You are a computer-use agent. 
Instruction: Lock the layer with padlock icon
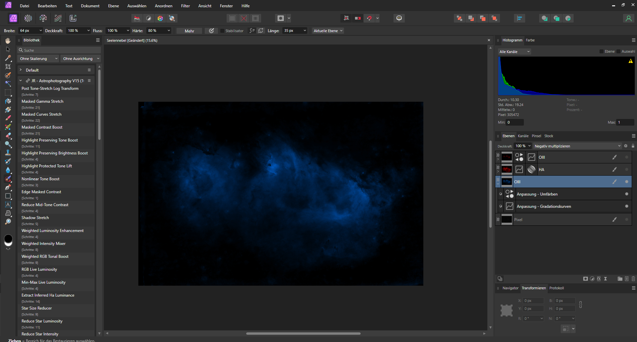pos(633,146)
